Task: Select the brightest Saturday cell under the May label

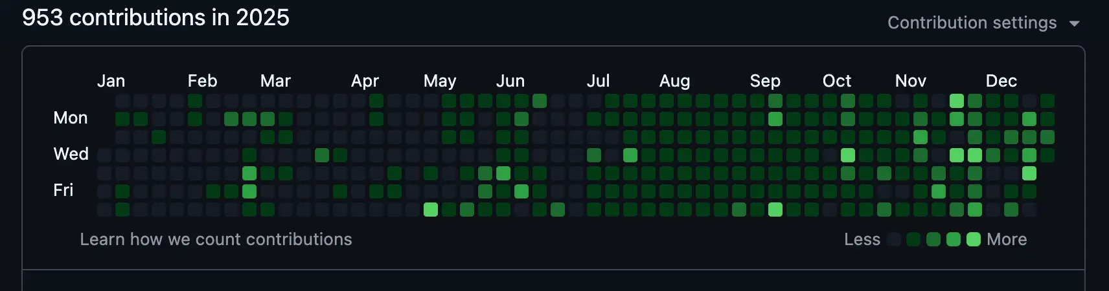Action: pyautogui.click(x=431, y=210)
